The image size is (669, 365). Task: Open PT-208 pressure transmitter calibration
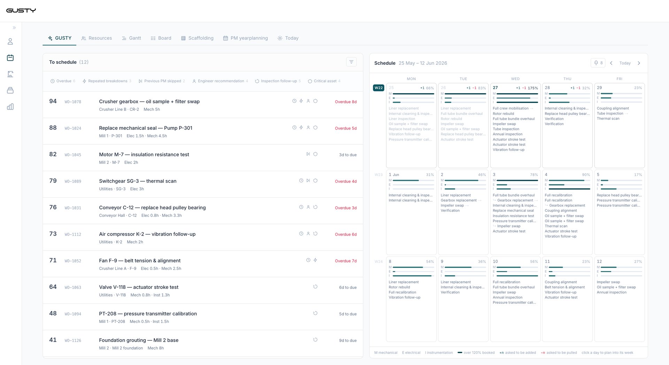(x=203, y=317)
